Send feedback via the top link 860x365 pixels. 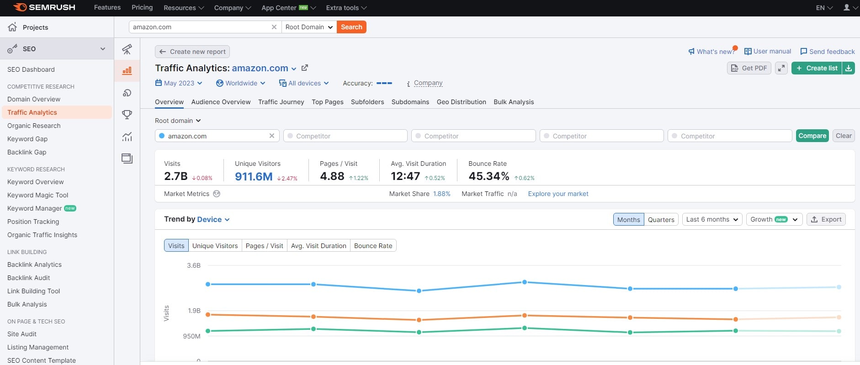click(828, 52)
